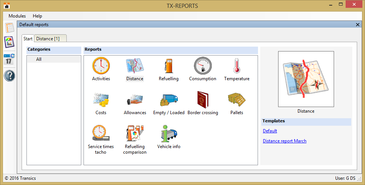
Task: Switch to the Distance [1] tab
Action: coord(50,38)
